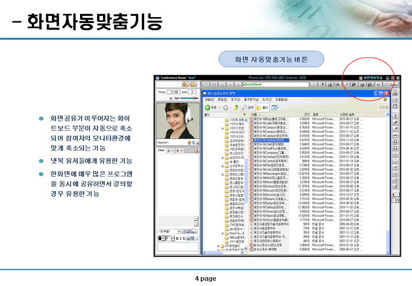Click the Teacher1 video thumbnail
412x286 pixels.
[x=178, y=121]
